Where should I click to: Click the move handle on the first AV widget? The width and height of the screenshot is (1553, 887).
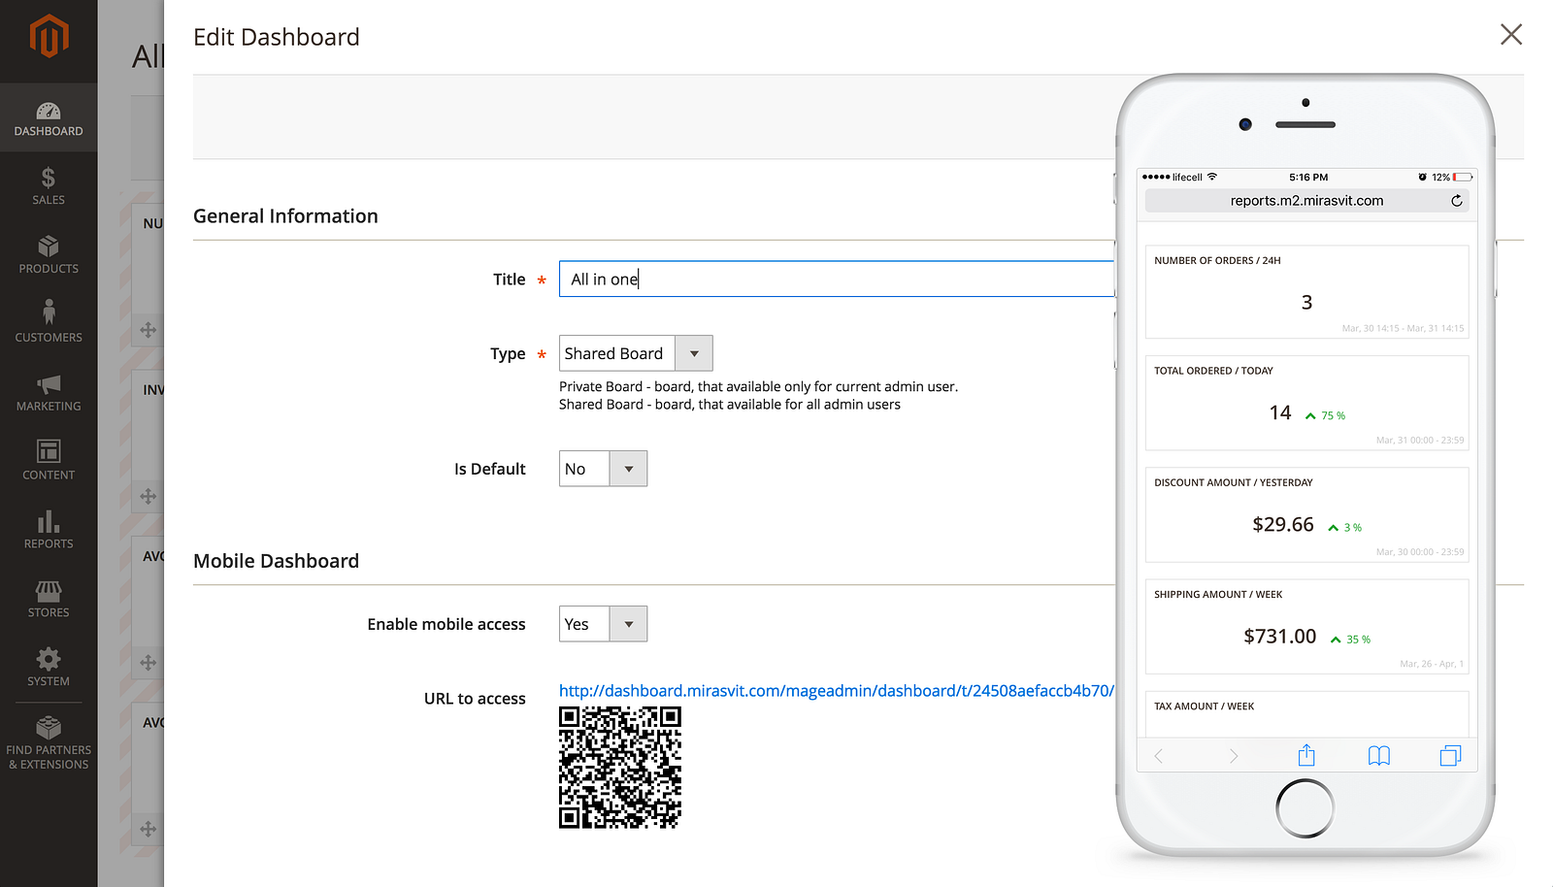tap(149, 663)
